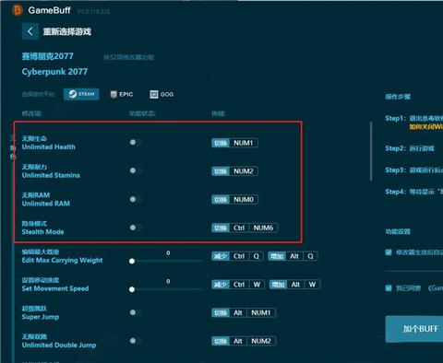Toggle Unlimited Health on
443x363 pixels.
coord(135,142)
